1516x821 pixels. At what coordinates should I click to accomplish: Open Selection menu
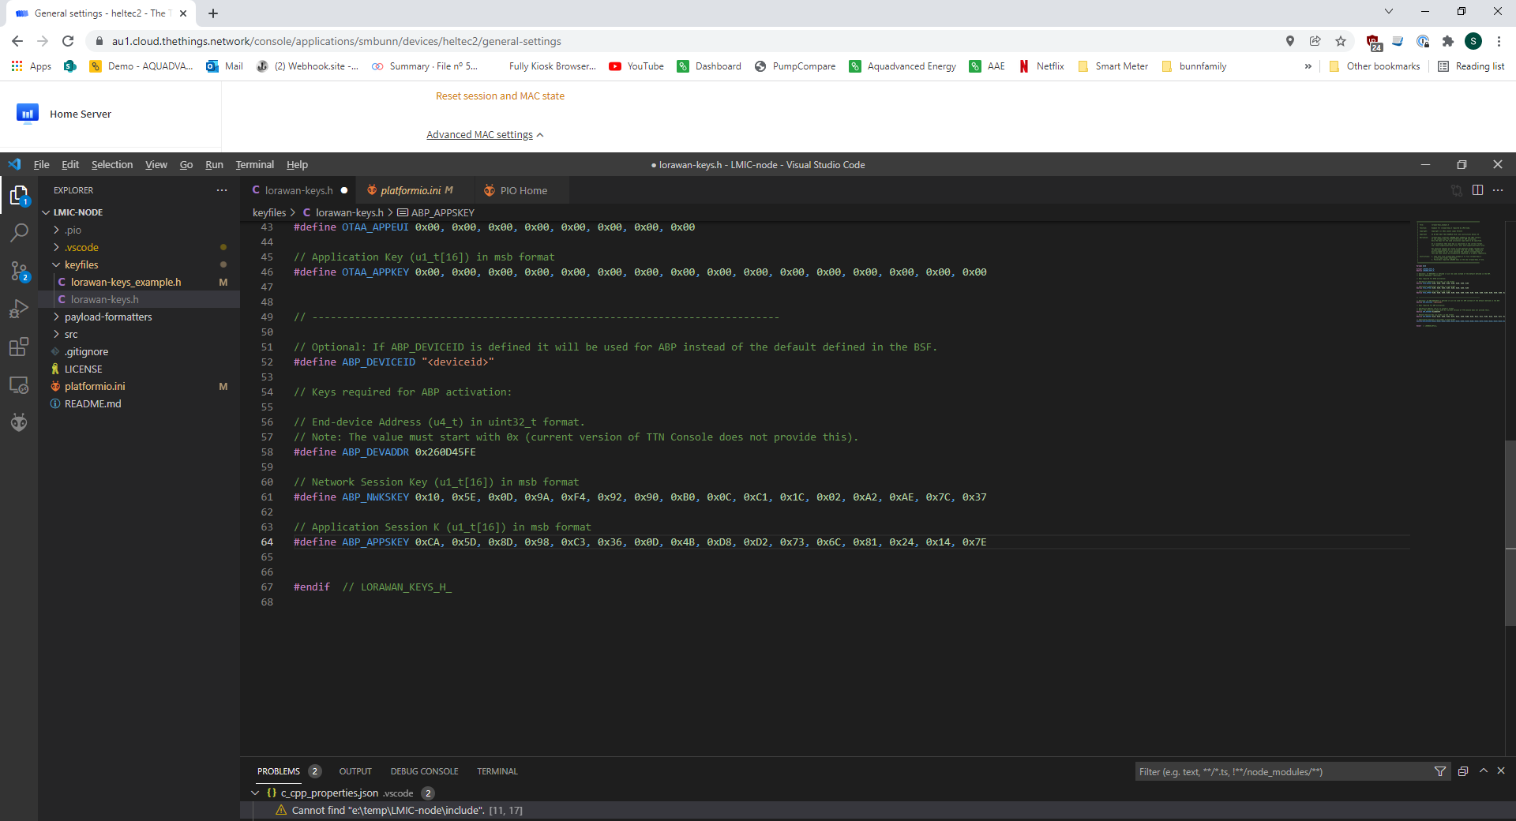[x=112, y=164]
